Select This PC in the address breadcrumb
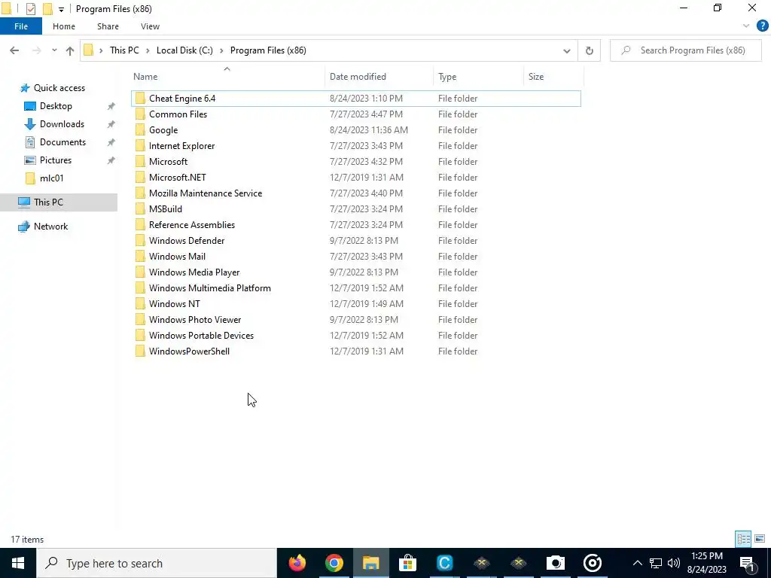Screen dimensions: 771x578 click(124, 50)
